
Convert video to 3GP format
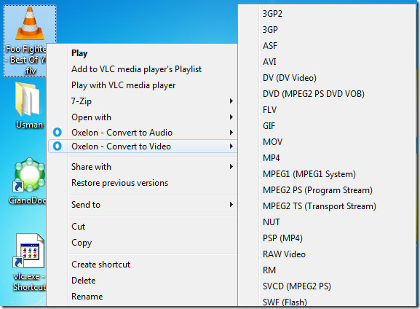[x=270, y=29]
